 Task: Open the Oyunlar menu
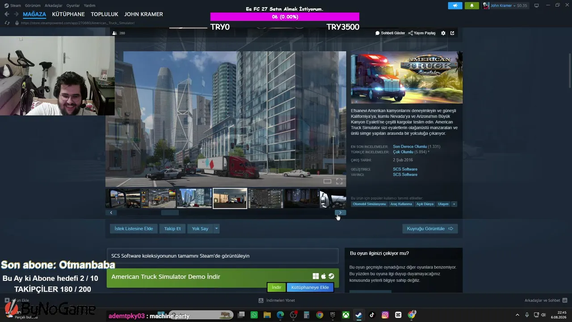coord(73,5)
